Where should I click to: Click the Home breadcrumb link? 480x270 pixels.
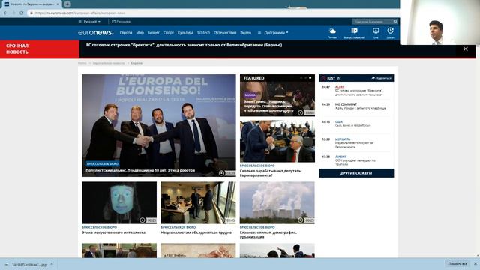tap(82, 63)
